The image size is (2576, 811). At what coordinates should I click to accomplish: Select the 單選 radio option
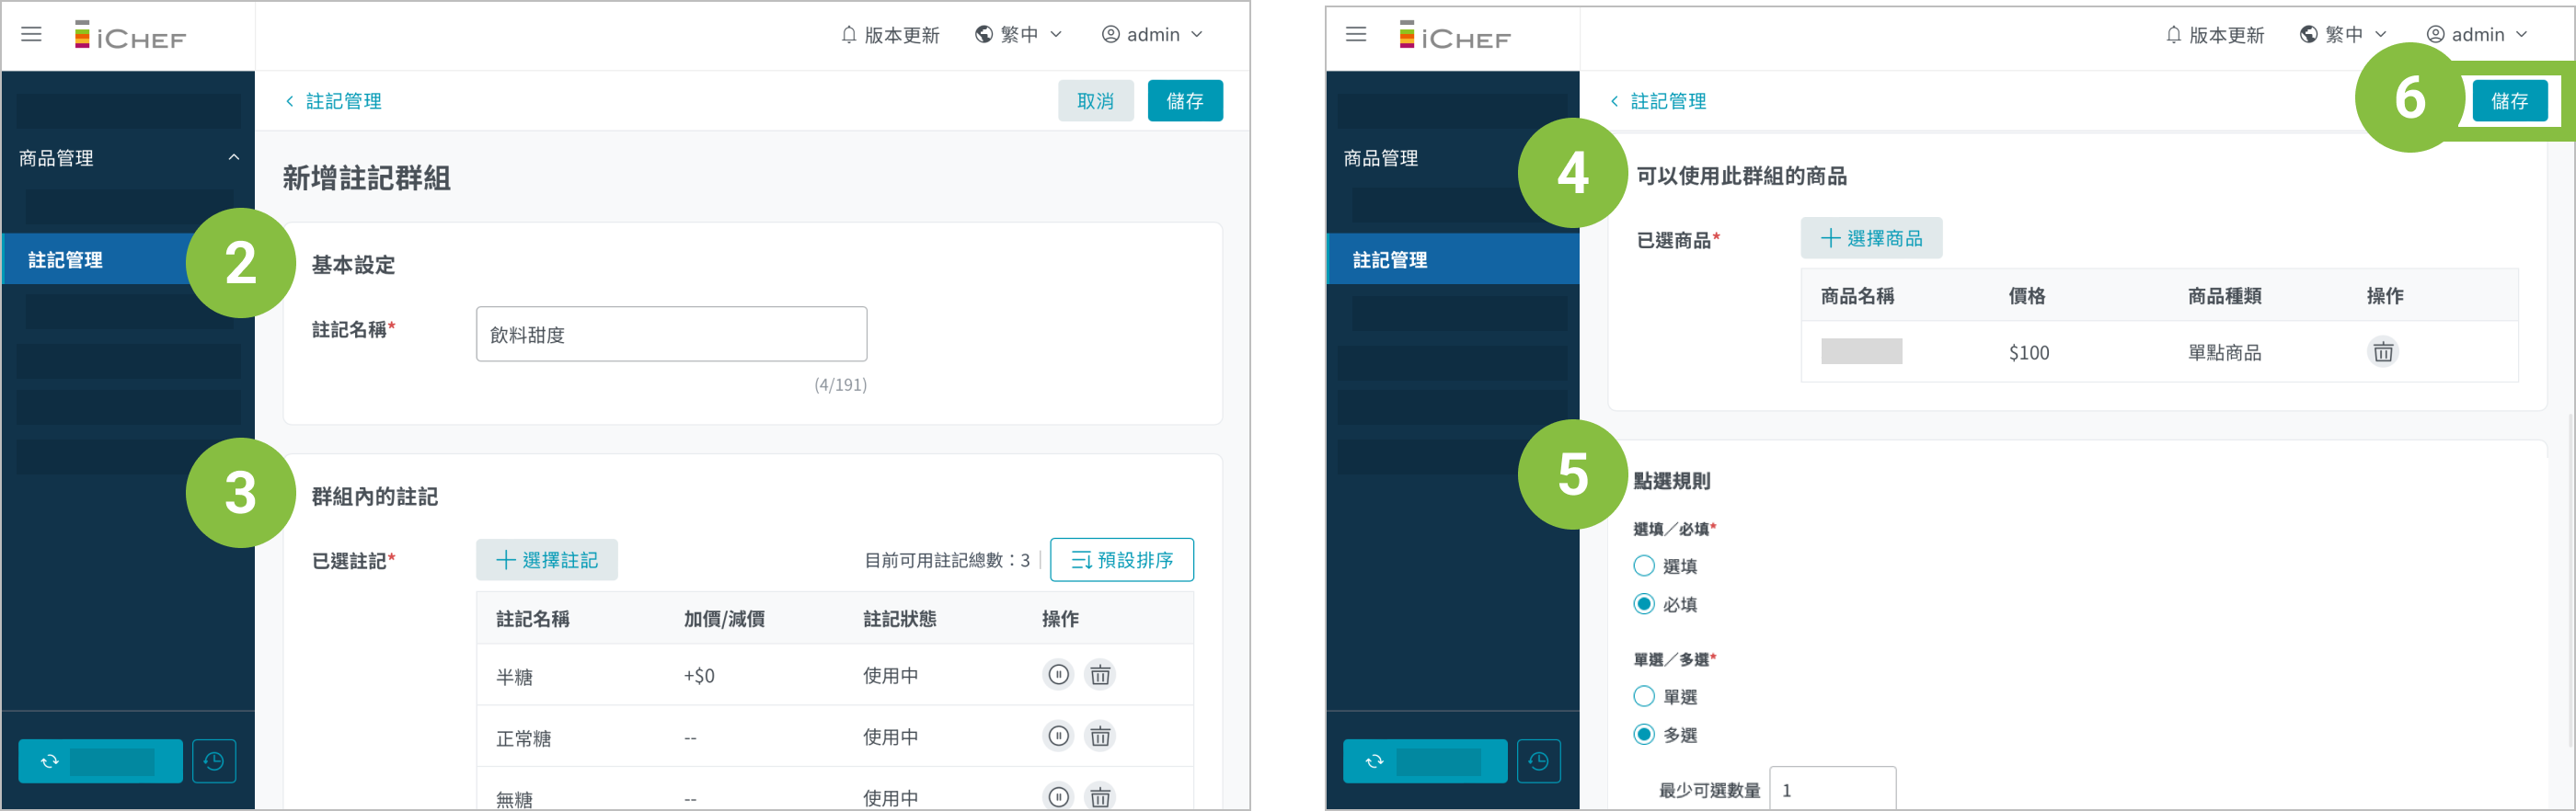(1643, 697)
